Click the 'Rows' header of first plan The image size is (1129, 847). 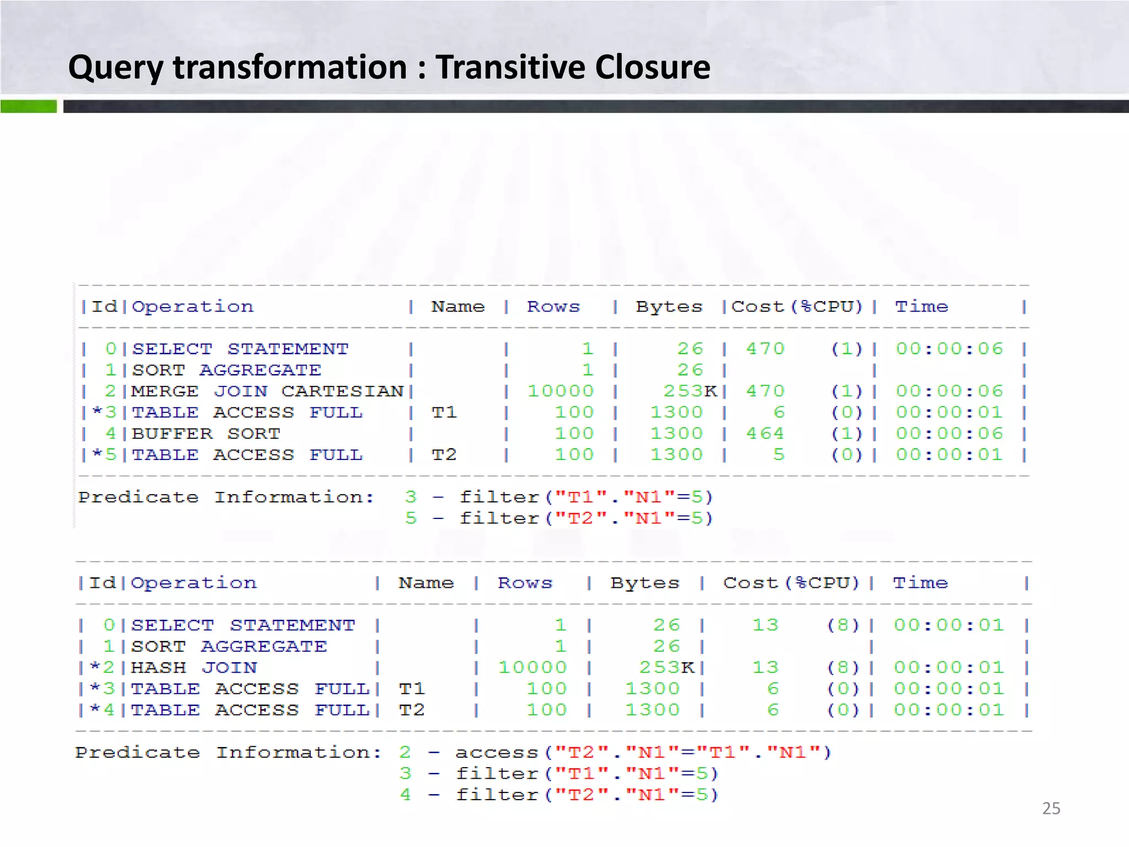point(553,307)
